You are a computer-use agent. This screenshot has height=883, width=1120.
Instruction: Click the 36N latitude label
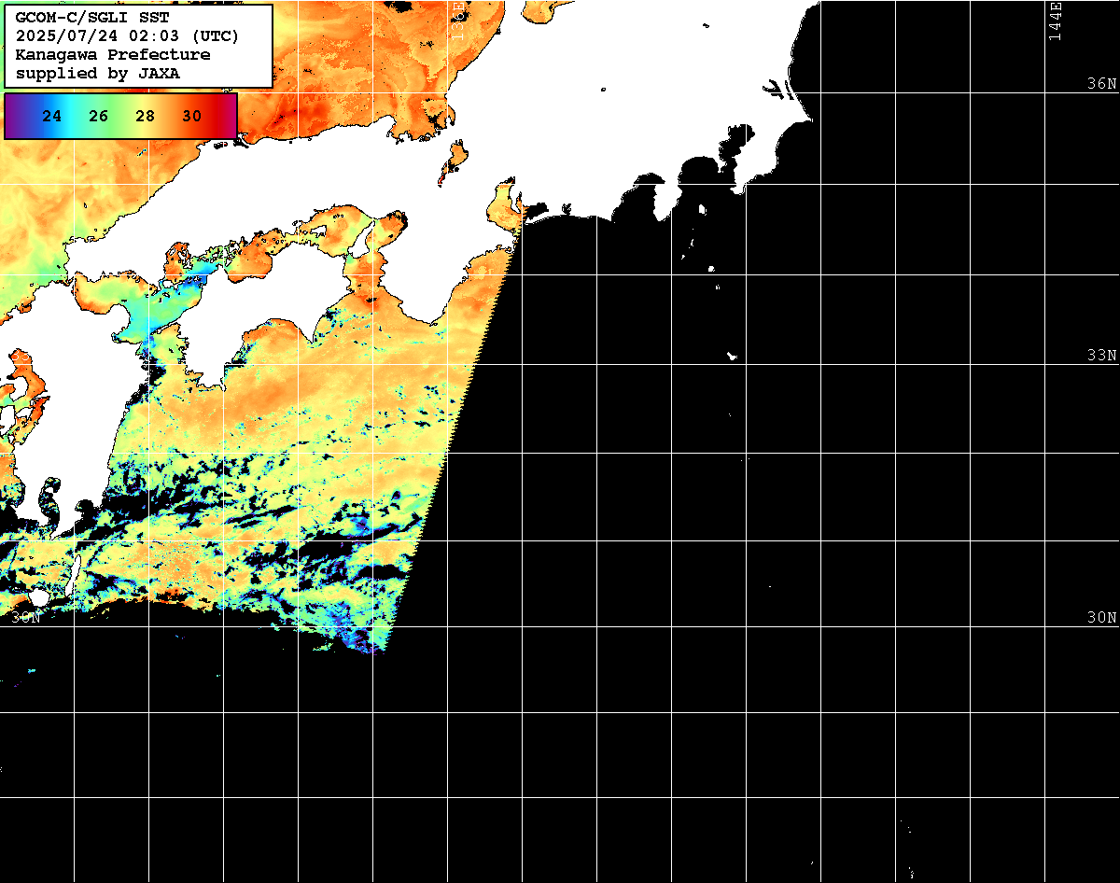(1102, 83)
